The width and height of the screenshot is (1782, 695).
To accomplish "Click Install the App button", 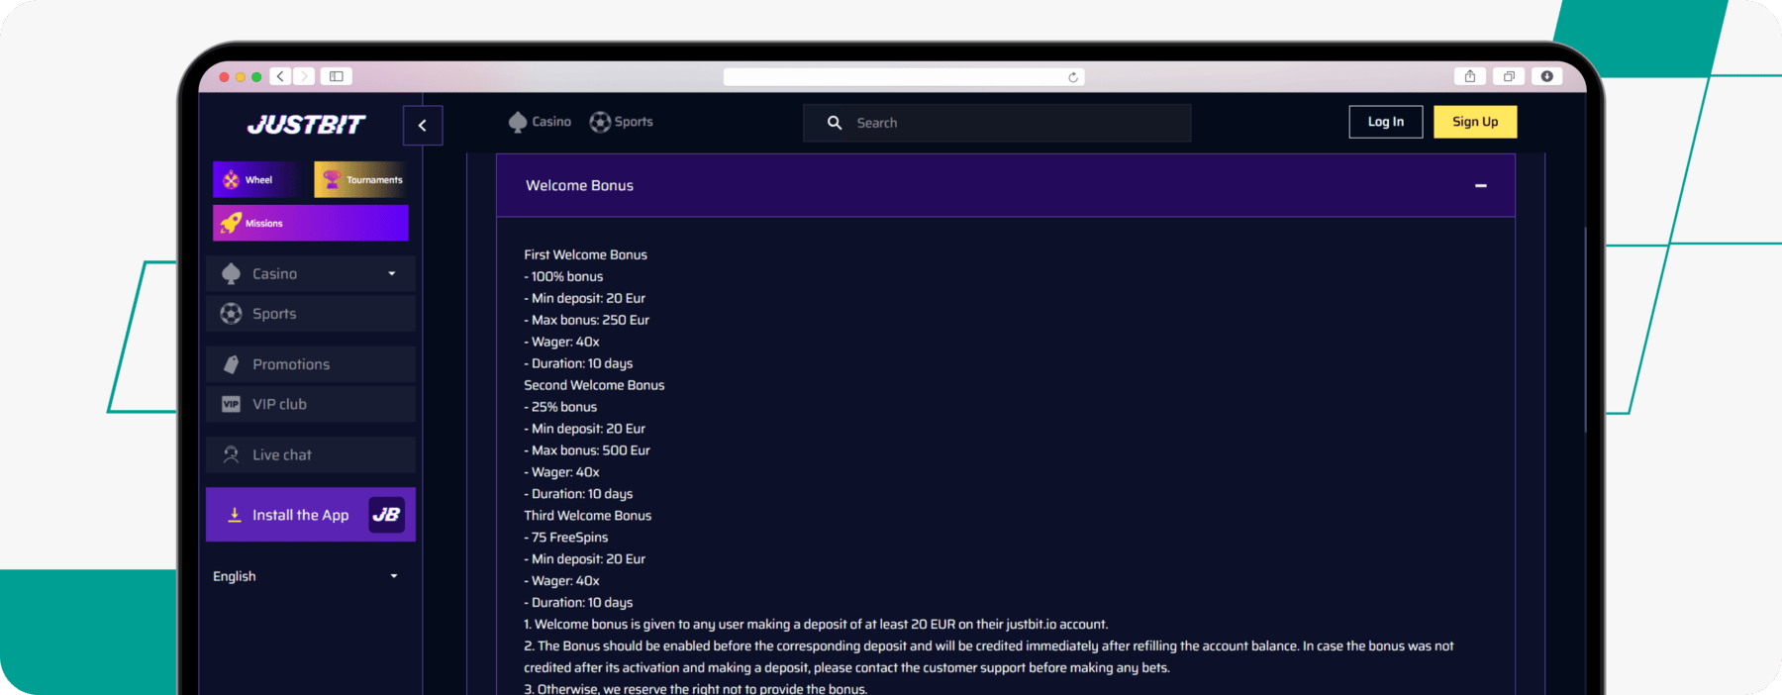I will 310,515.
